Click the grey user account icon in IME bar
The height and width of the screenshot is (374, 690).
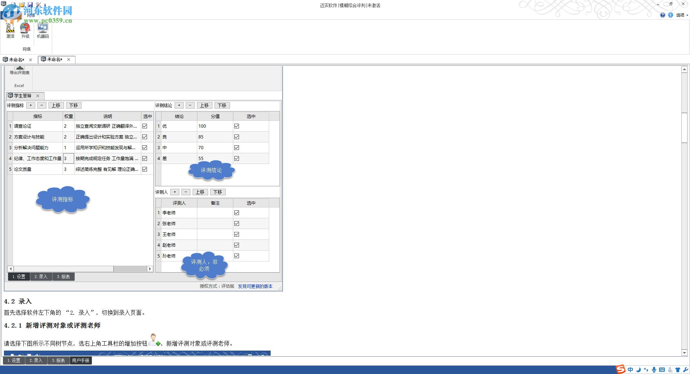670,370
